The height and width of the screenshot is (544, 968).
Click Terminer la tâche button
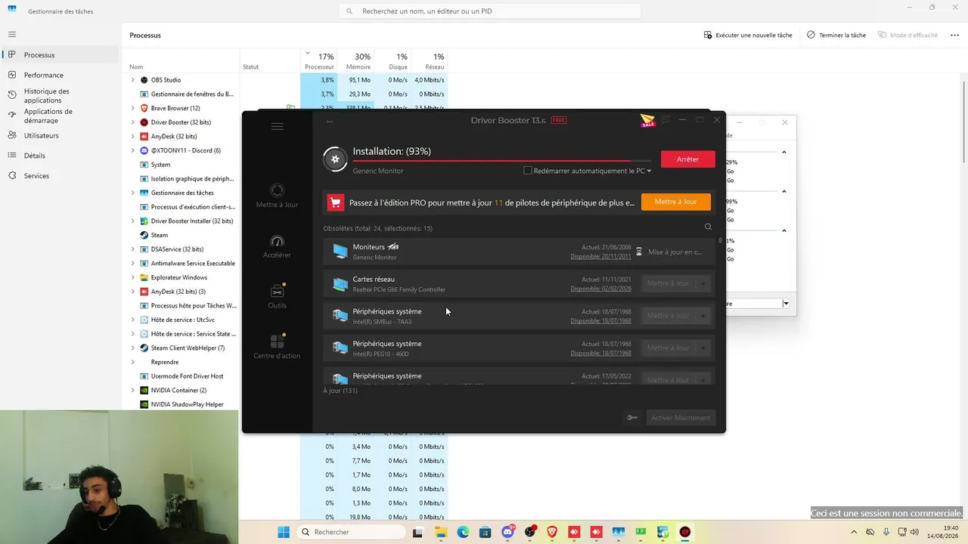(836, 35)
